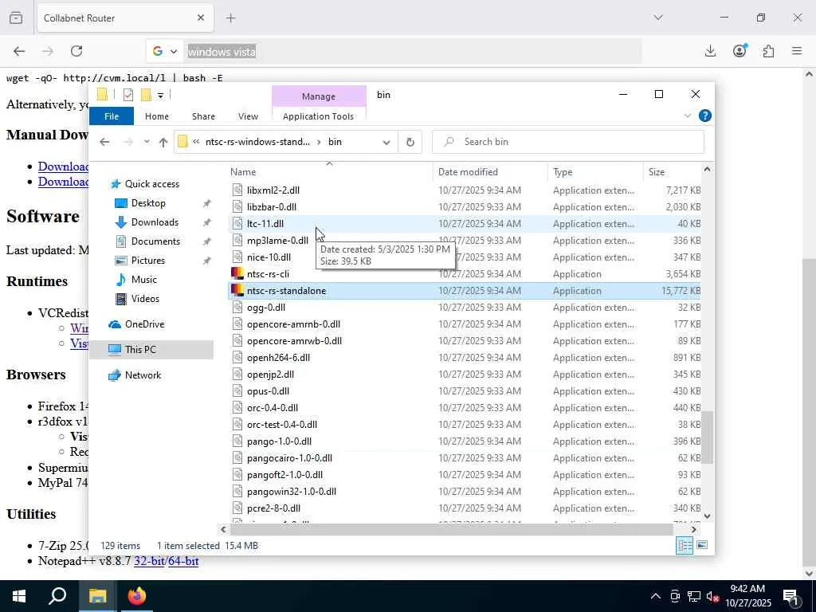Open the Share ribbon tab
The width and height of the screenshot is (816, 612).
point(203,116)
